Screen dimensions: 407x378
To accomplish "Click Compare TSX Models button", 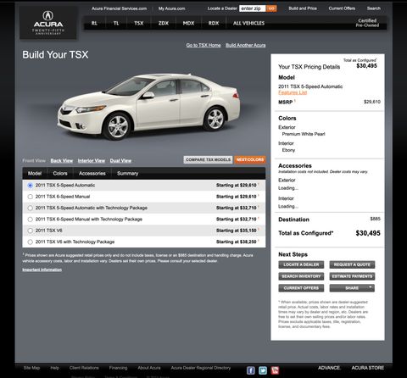I will pos(208,160).
